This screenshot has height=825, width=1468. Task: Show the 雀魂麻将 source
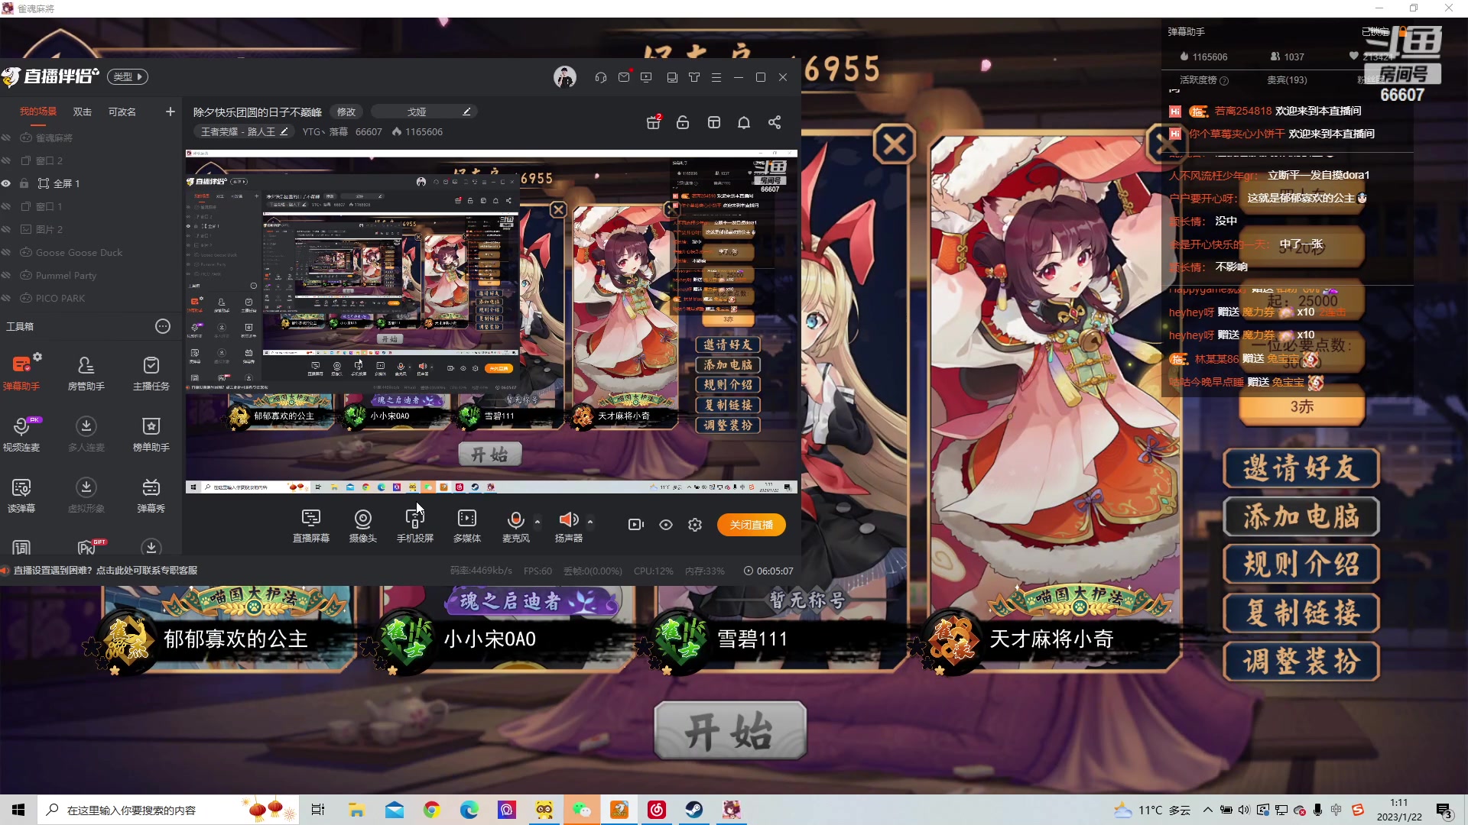[x=6, y=137]
